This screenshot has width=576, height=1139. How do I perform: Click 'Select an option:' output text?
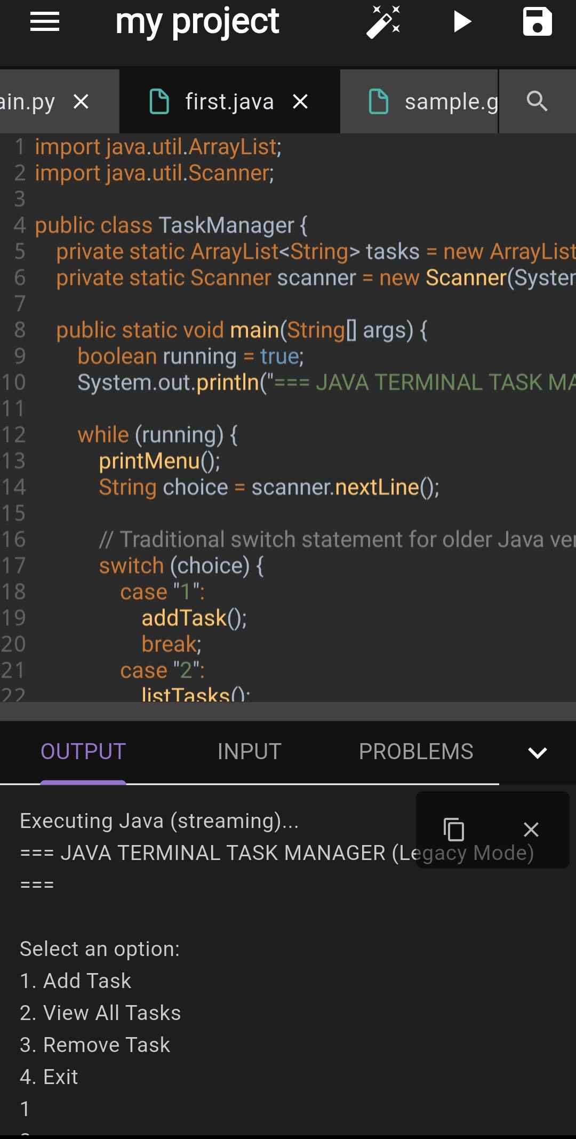(100, 949)
